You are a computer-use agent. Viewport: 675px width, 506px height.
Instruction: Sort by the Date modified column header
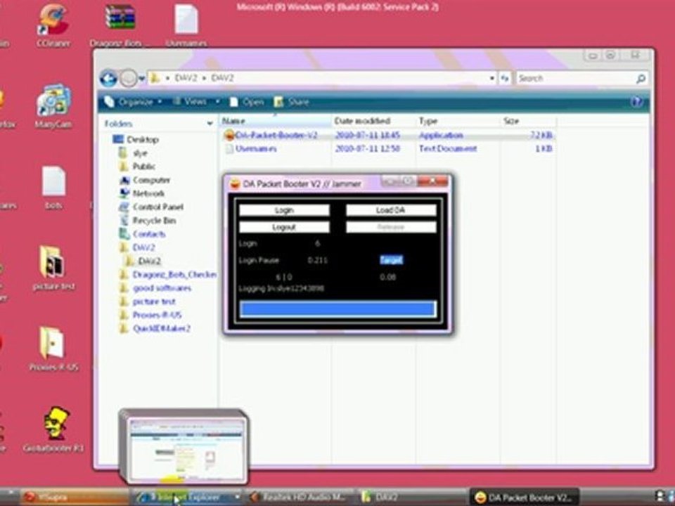coord(373,121)
